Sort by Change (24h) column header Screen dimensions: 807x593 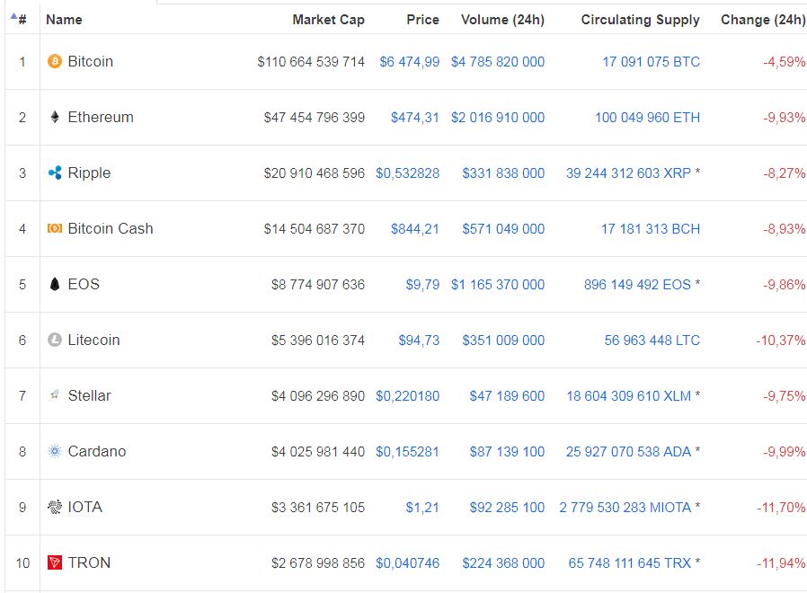point(763,20)
